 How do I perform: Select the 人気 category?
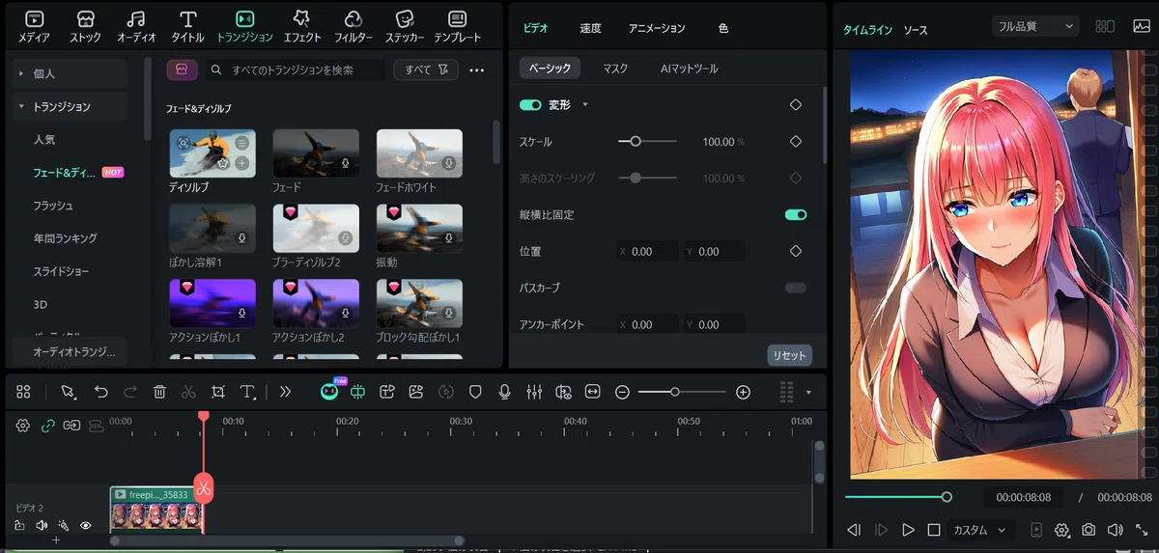tap(44, 139)
